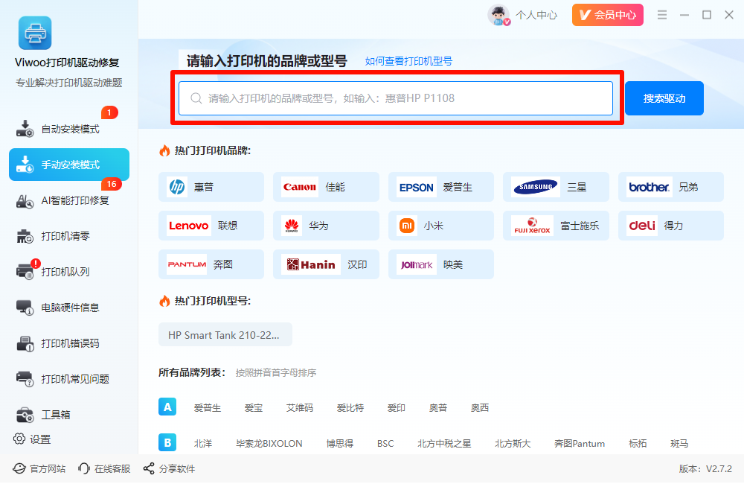Click the 设置 gear icon
The height and width of the screenshot is (484, 744).
[19, 439]
